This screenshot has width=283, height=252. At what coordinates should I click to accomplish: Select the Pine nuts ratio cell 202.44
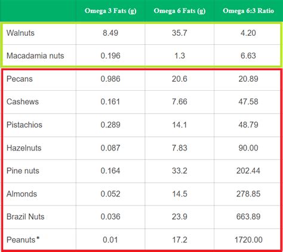click(248, 171)
